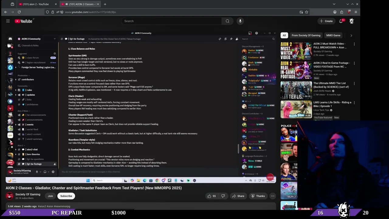This screenshot has width=389, height=219.
Task: Open the lore-theories Discord channel
Action: (33, 154)
